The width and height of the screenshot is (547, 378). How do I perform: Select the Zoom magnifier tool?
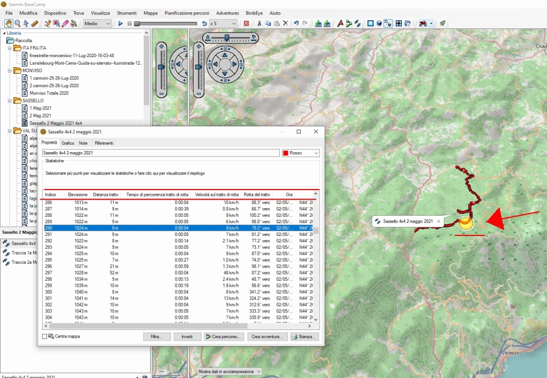pyautogui.click(x=17, y=23)
